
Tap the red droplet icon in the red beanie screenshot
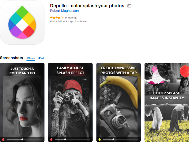(x=51, y=139)
